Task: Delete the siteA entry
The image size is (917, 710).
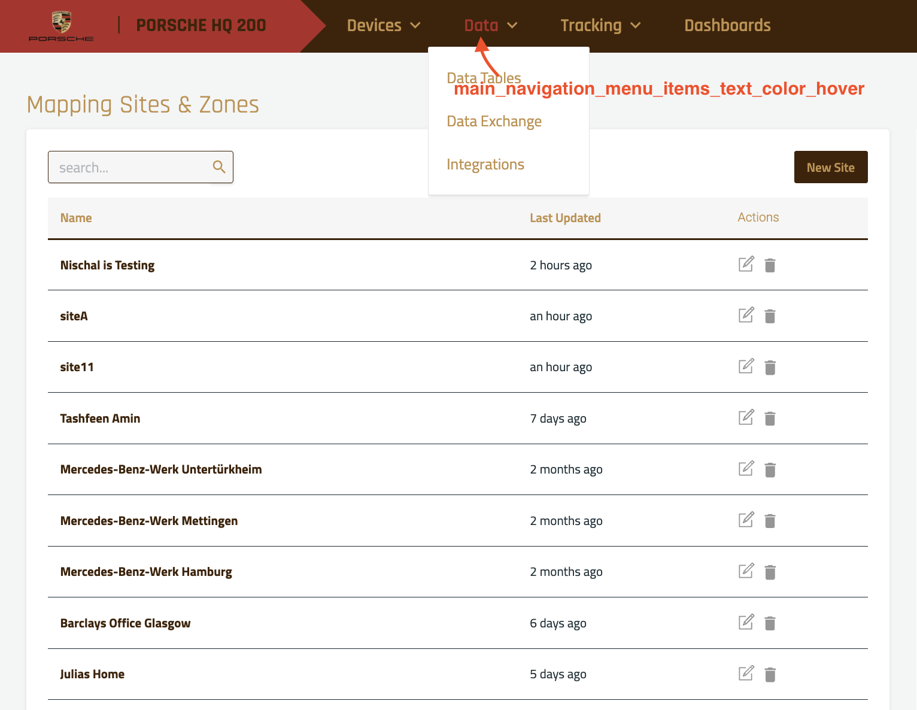Action: pyautogui.click(x=770, y=316)
